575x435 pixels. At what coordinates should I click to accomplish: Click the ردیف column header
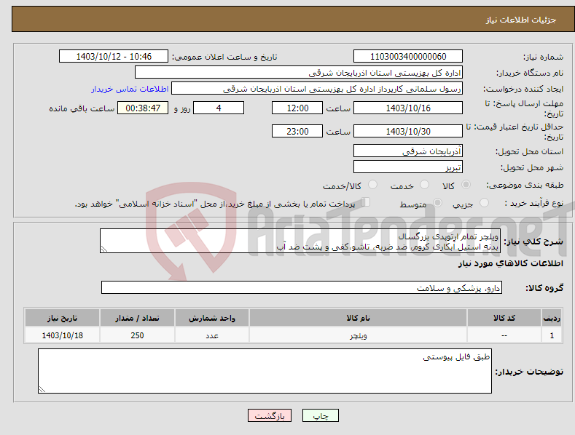(552, 318)
